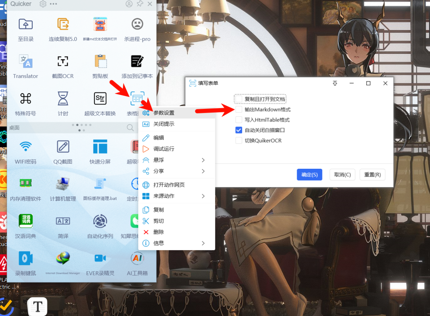The height and width of the screenshot is (316, 430).
Task: Click the Quicker title text
Action: click(x=21, y=4)
